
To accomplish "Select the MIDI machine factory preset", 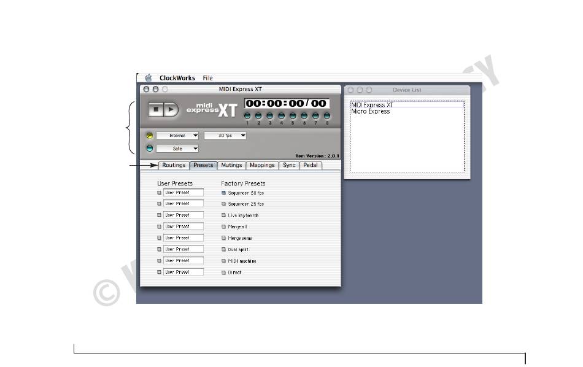I will (223, 261).
